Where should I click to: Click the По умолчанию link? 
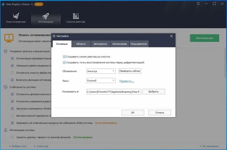(211, 146)
